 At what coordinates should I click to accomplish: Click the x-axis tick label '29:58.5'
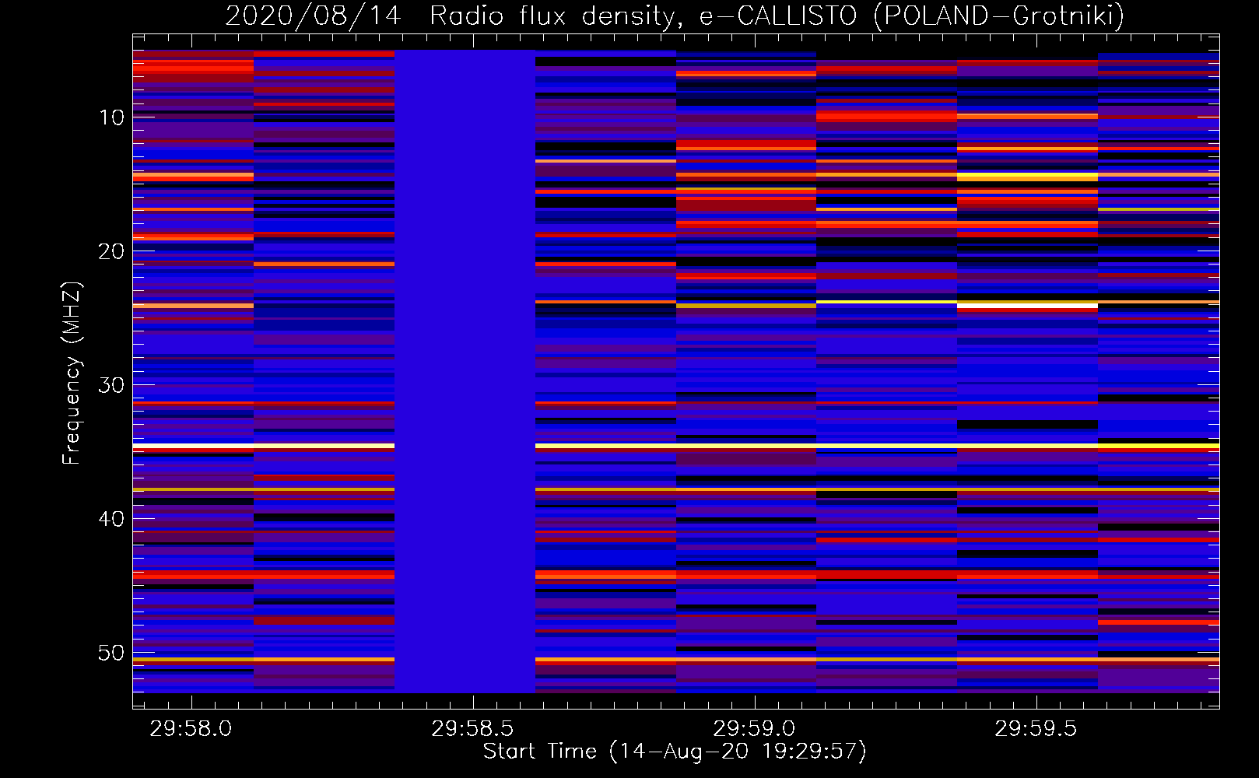472,729
